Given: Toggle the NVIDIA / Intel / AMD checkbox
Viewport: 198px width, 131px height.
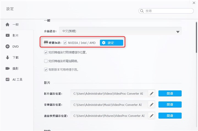Looking at the screenshot, I should point(65,43).
